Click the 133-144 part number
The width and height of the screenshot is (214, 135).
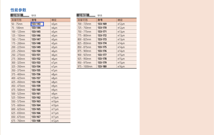36,28
